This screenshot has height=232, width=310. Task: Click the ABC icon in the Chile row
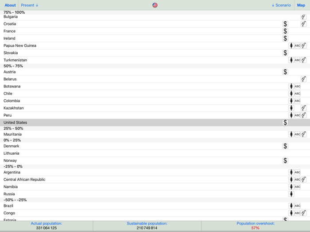tap(297, 94)
